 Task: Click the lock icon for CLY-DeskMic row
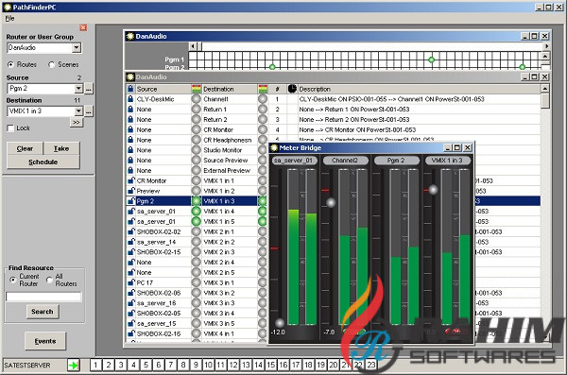pos(130,99)
